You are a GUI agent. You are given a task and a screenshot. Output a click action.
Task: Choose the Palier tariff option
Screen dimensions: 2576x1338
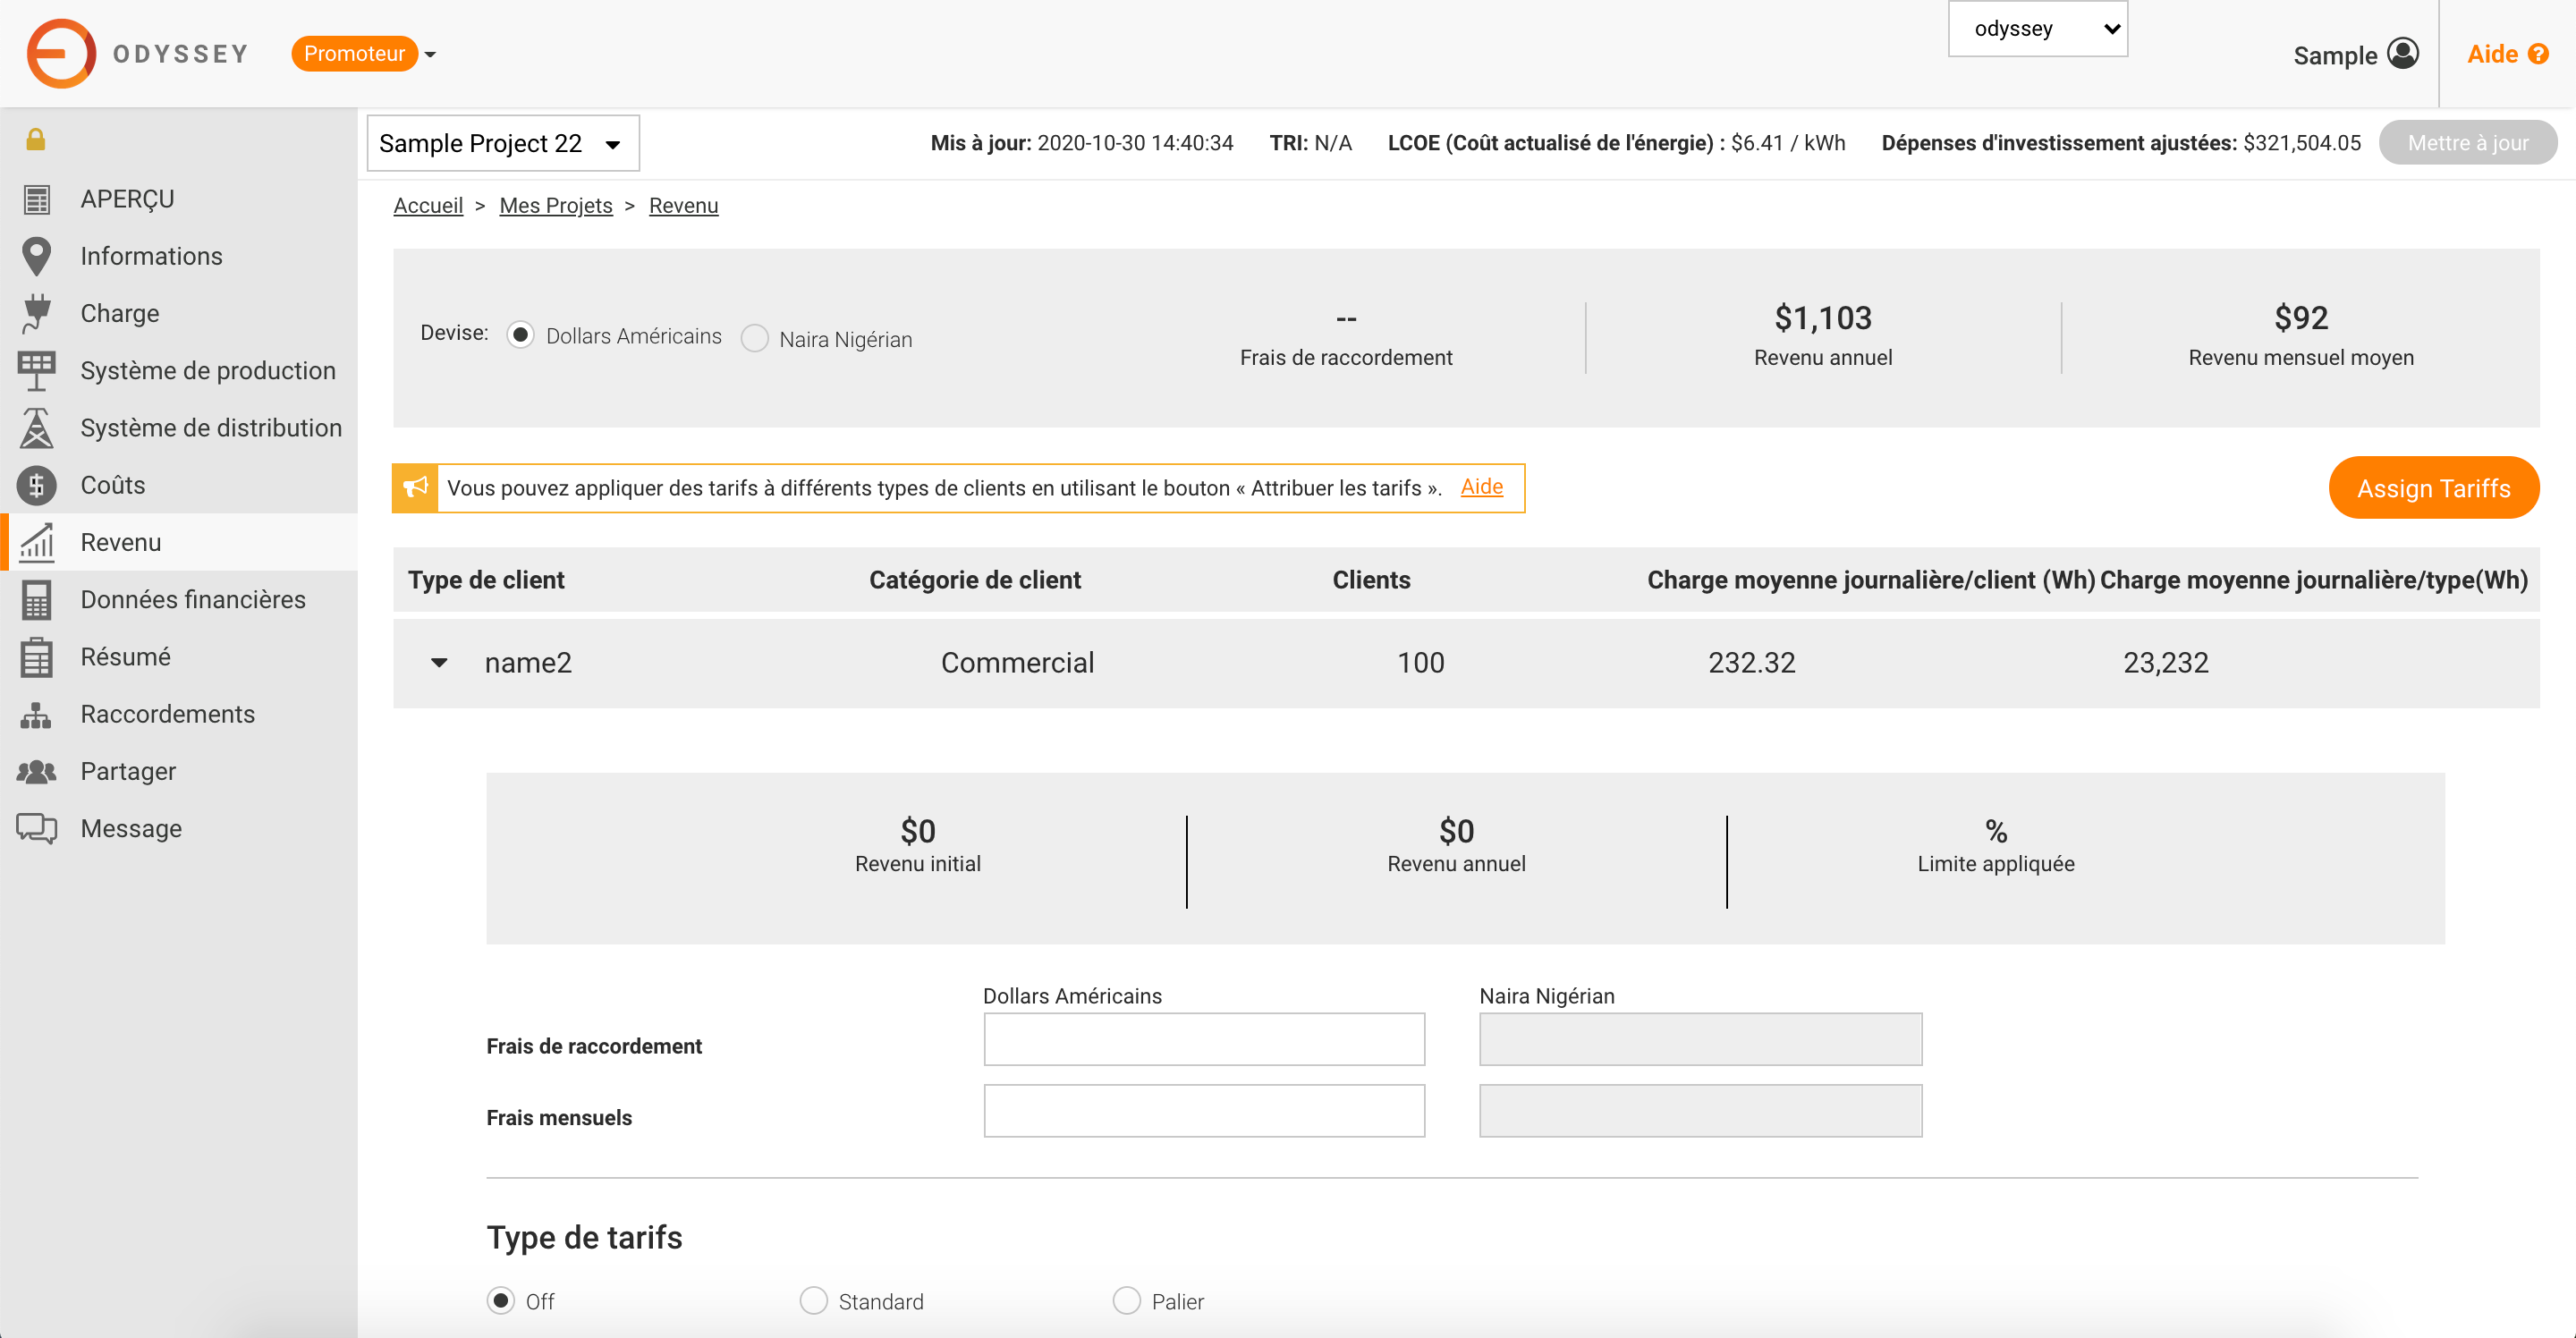click(x=1126, y=1301)
